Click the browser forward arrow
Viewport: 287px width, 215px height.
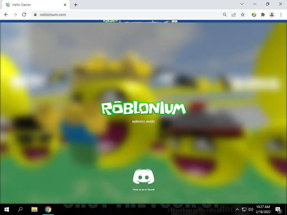coord(15,15)
